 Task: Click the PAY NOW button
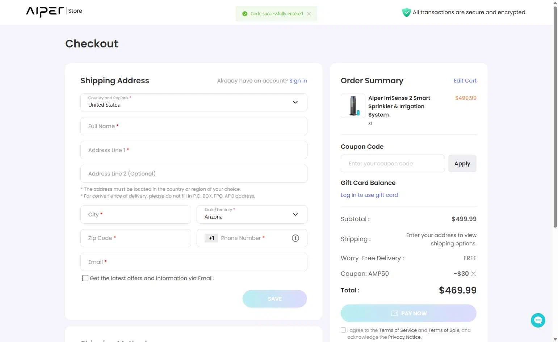pos(408,313)
